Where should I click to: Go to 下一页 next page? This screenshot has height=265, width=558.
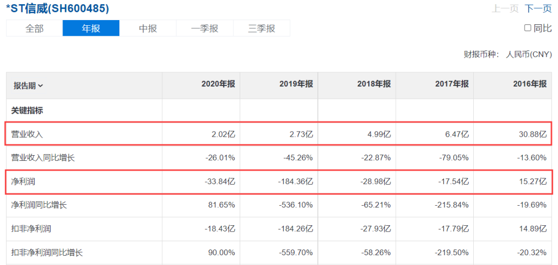[538, 9]
